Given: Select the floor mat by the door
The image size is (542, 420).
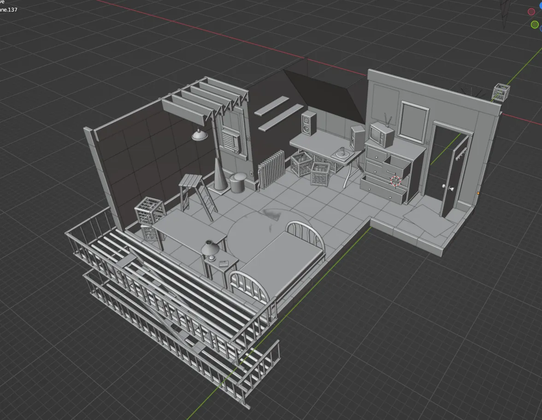Looking at the screenshot, I should pyautogui.click(x=428, y=220).
